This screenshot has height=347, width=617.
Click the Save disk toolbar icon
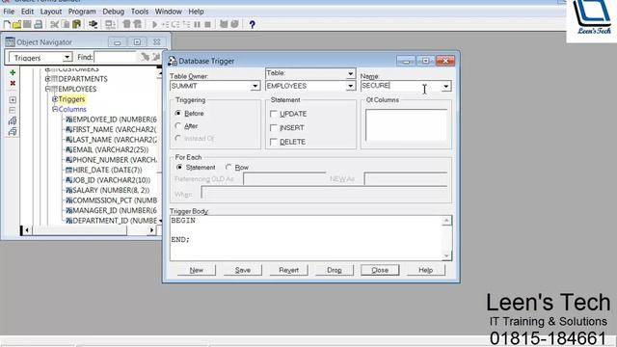pyautogui.click(x=27, y=24)
